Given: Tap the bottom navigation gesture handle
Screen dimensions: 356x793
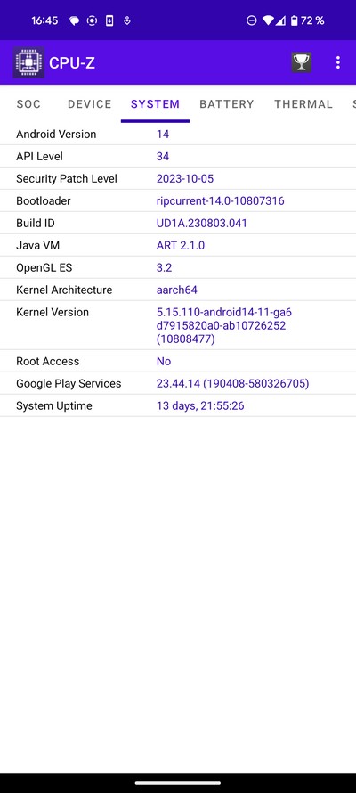Looking at the screenshot, I should coord(178,783).
